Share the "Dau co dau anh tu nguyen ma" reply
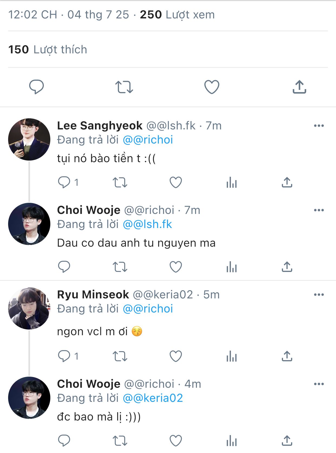Image resolution: width=336 pixels, height=453 pixels. pos(287,267)
